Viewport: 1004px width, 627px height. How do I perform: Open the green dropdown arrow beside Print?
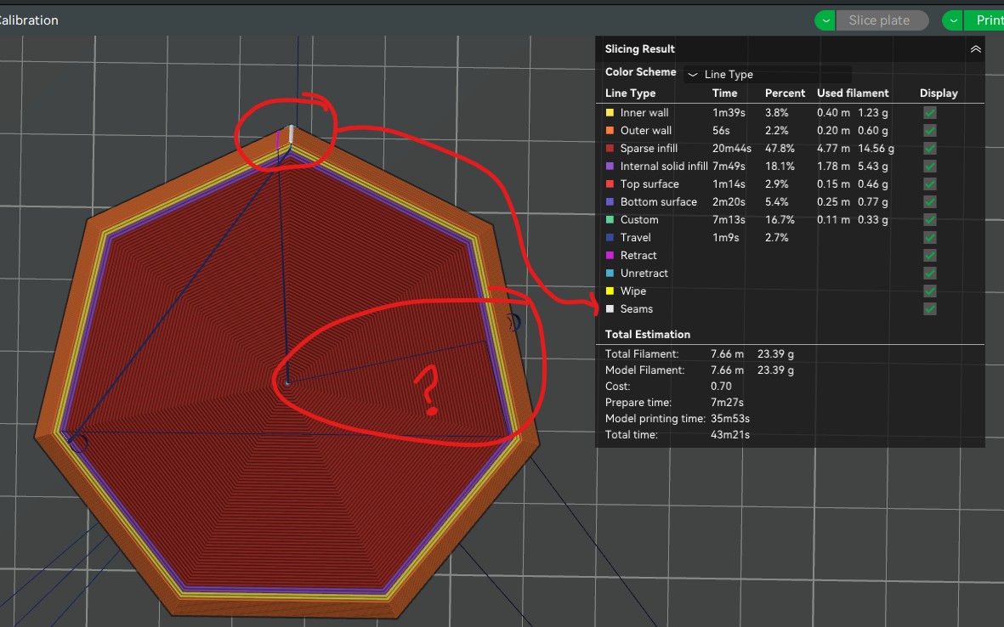point(953,20)
